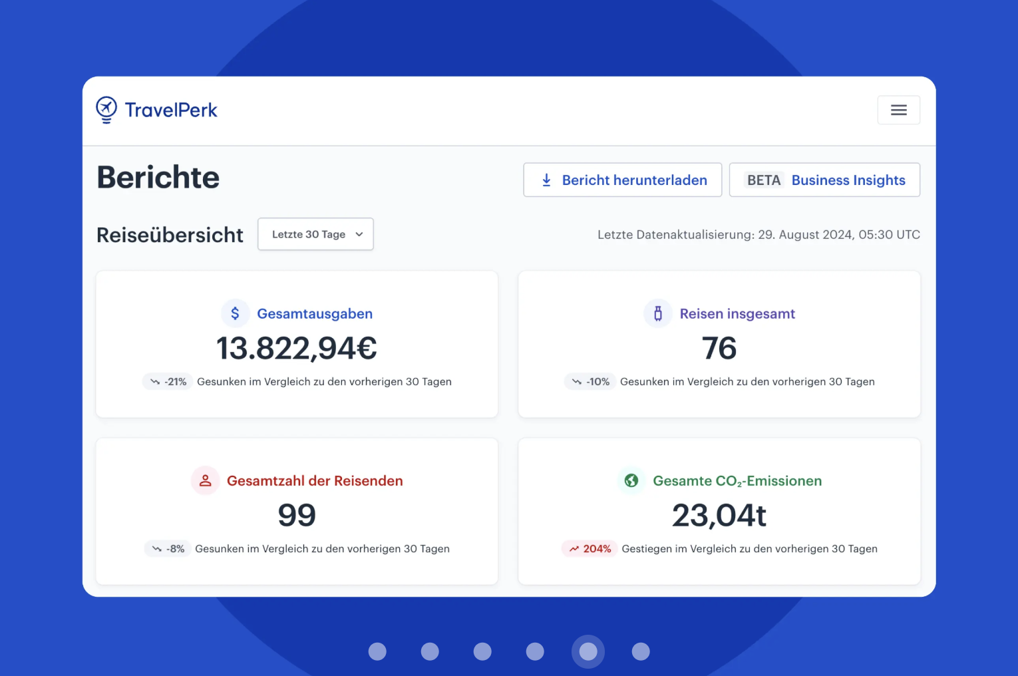Click the BETA label badge
This screenshot has height=676, width=1018.
point(764,180)
